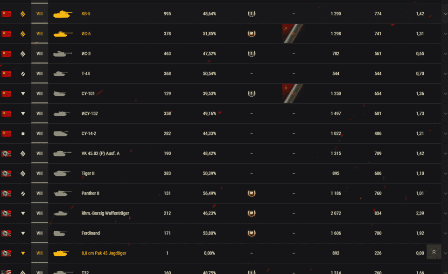Click the Ferdinand tank destroyer class icon
Screen dimensions: 448x274
point(23,233)
